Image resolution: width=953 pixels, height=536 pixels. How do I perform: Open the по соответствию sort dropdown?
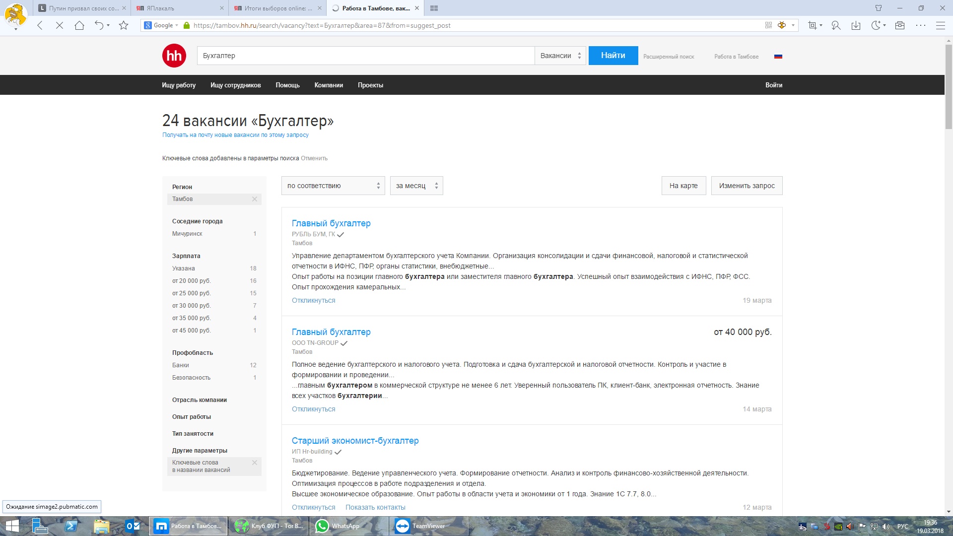pyautogui.click(x=333, y=186)
